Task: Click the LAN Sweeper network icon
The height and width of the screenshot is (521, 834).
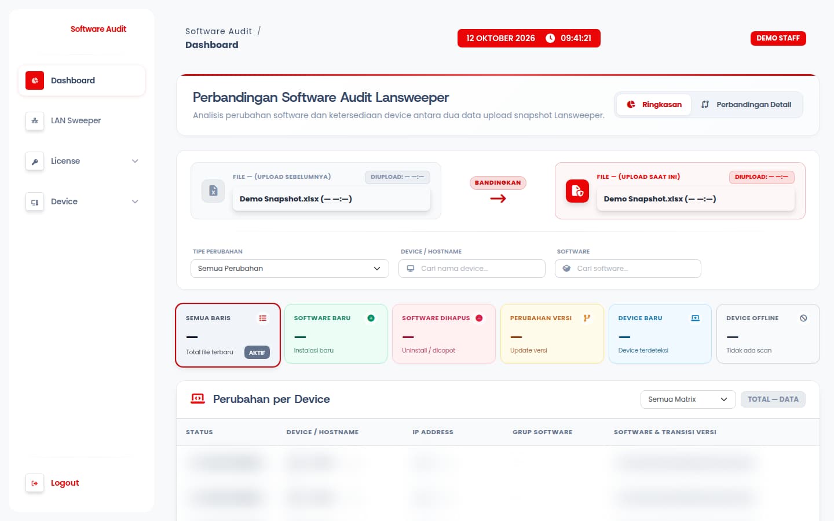Action: [x=35, y=120]
